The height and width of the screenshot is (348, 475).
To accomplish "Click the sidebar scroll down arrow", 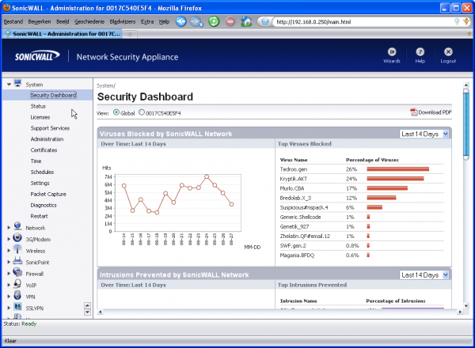I will 87,312.
